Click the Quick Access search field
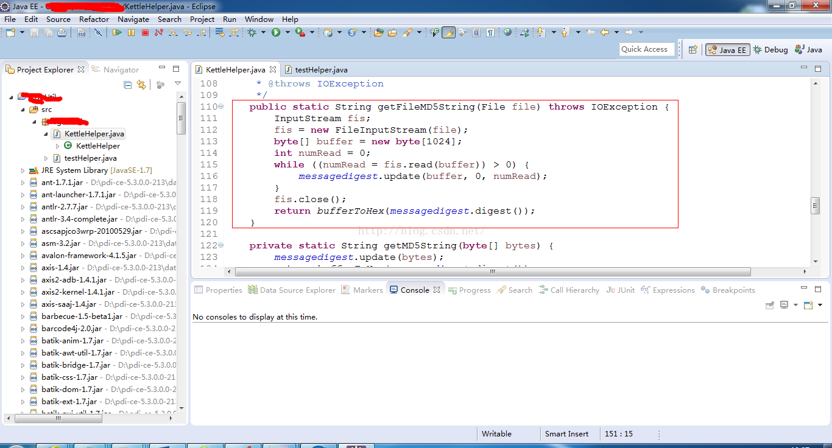Image resolution: width=832 pixels, height=448 pixels. click(647, 49)
